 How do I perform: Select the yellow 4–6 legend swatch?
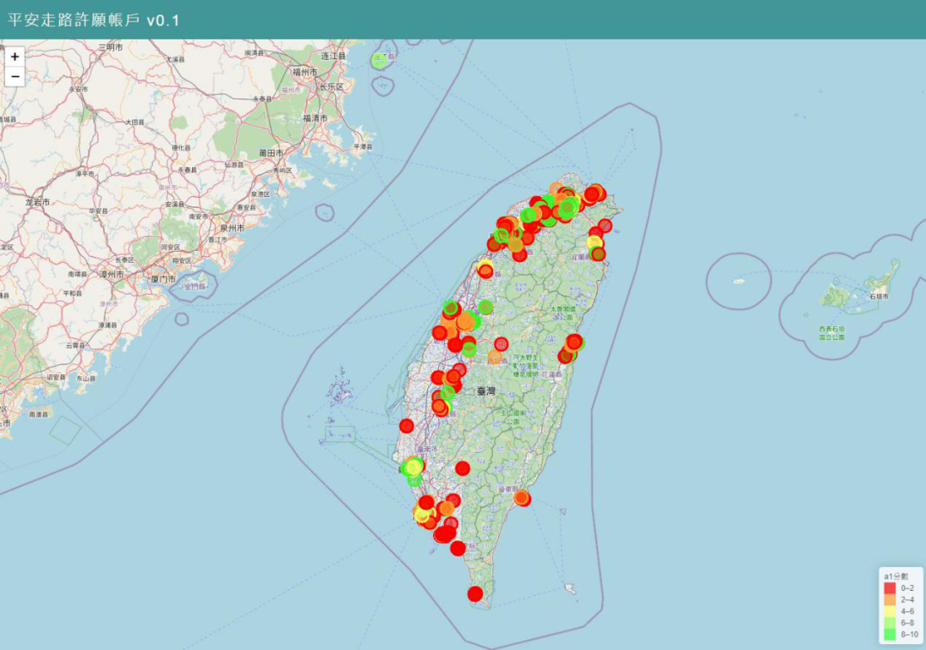(890, 611)
